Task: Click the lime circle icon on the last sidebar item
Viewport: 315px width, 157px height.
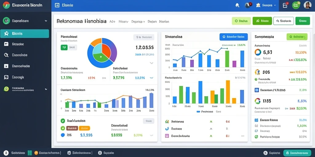Action: coord(6,89)
